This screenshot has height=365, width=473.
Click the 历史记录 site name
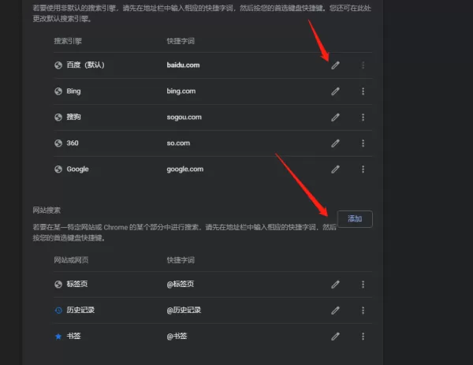coord(80,310)
